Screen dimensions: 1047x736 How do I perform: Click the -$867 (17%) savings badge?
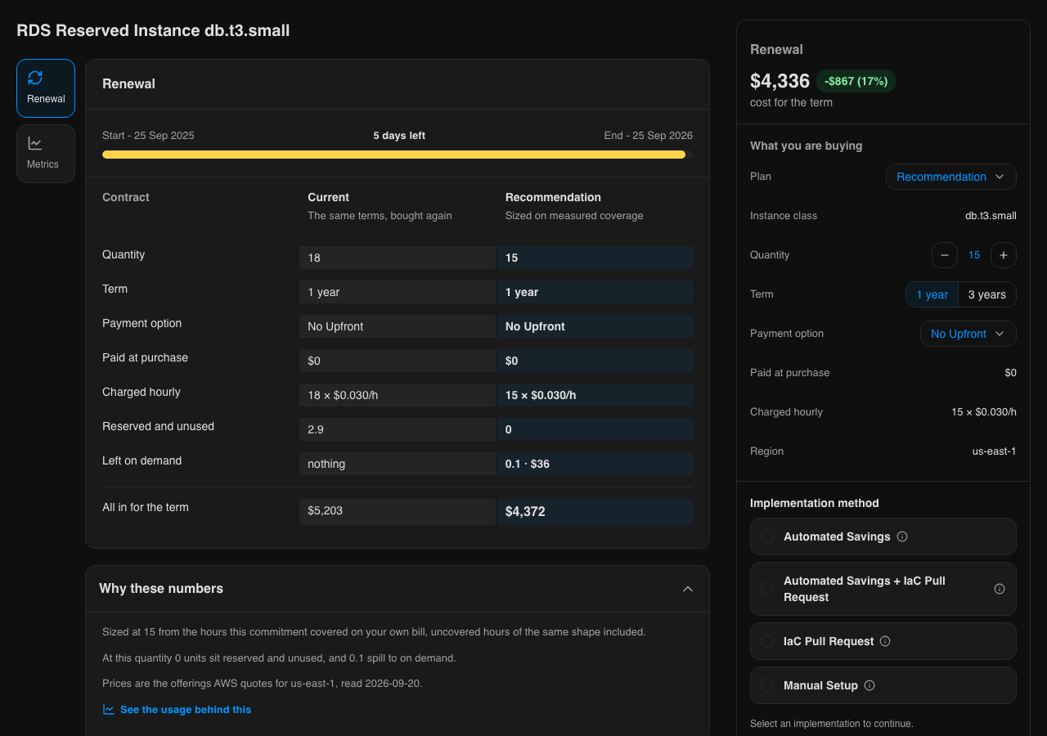[856, 81]
